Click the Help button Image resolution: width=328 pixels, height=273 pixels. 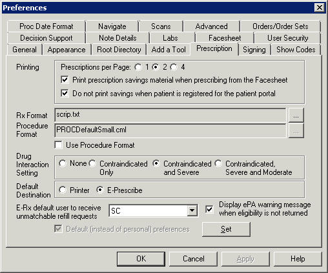(298, 259)
